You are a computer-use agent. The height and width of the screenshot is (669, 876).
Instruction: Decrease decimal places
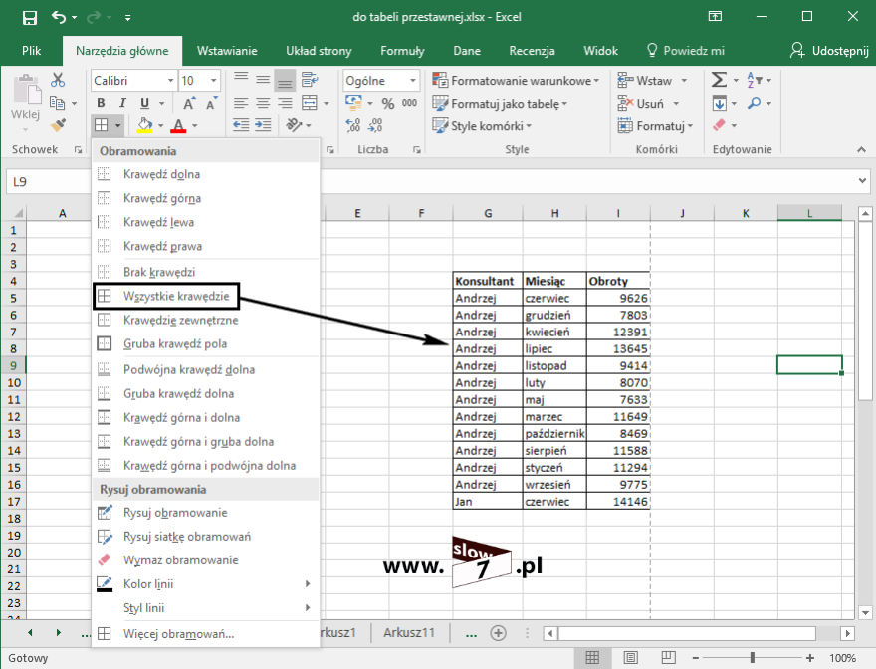tap(375, 125)
